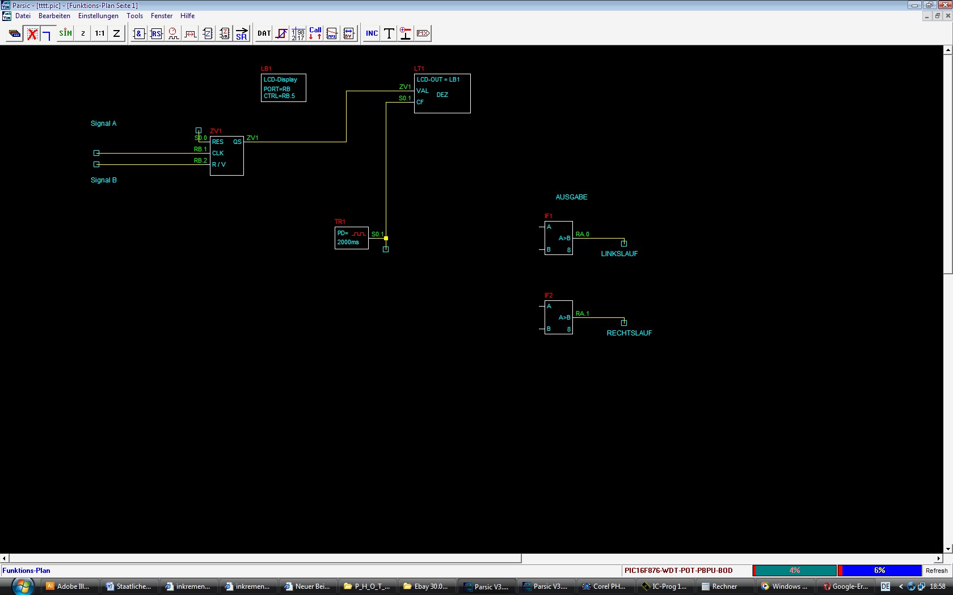
Task: Click the DE language indicator in tray
Action: point(885,586)
